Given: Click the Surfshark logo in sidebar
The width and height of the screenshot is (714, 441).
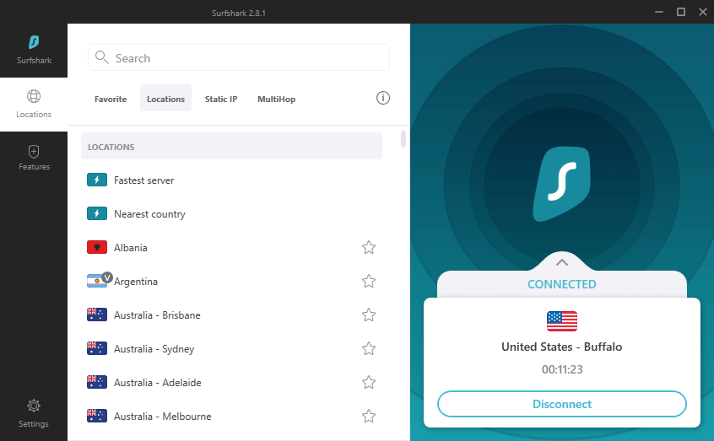Looking at the screenshot, I should pyautogui.click(x=34, y=42).
